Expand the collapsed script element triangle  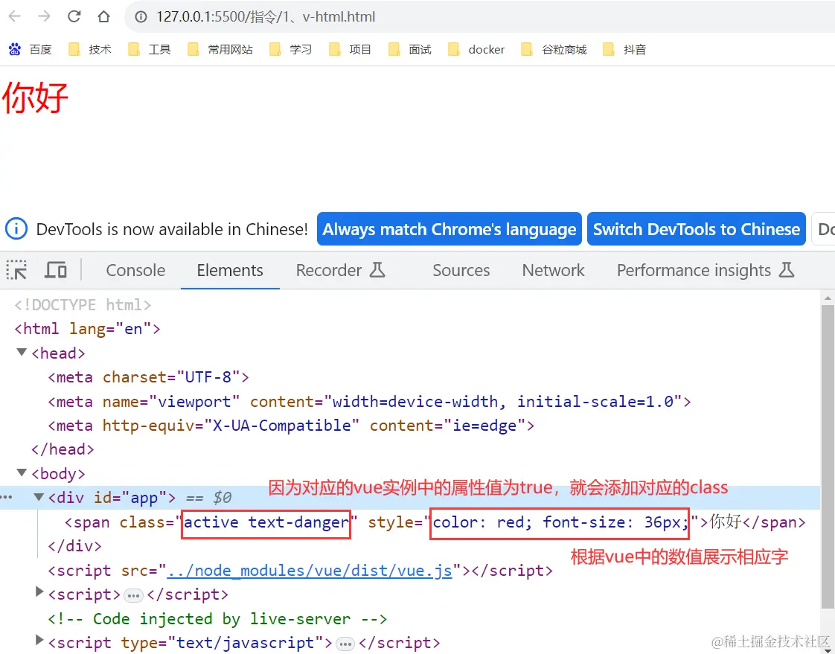[x=39, y=592]
